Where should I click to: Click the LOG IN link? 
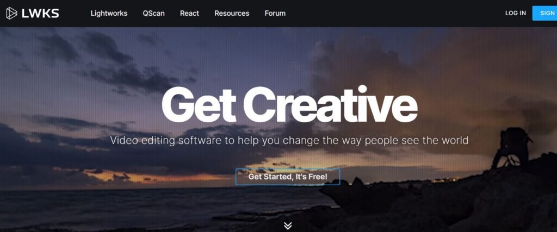[x=516, y=13]
